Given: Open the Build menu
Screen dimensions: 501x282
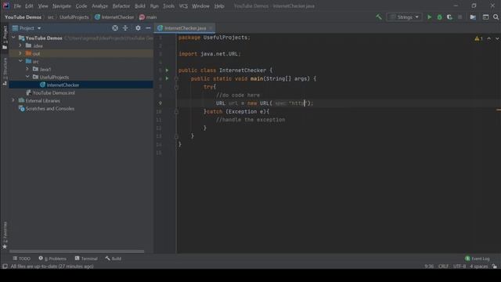Looking at the screenshot, I should click(x=139, y=6).
